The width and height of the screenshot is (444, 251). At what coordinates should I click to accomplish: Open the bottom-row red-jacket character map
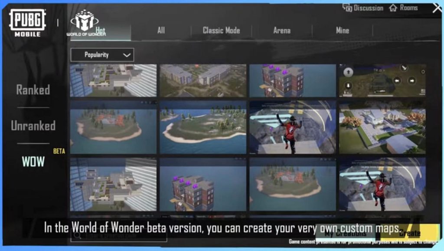click(x=382, y=185)
